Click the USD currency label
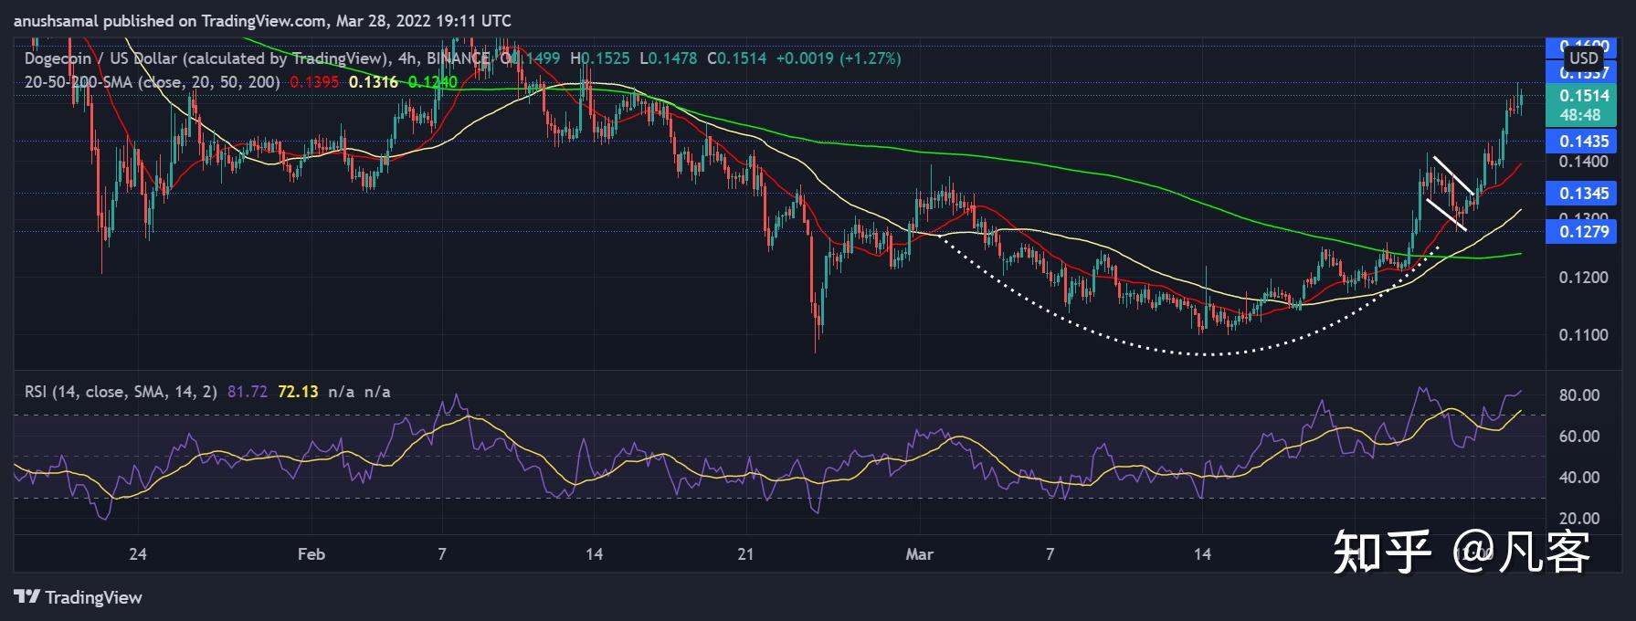Viewport: 1636px width, 621px height. point(1584,58)
